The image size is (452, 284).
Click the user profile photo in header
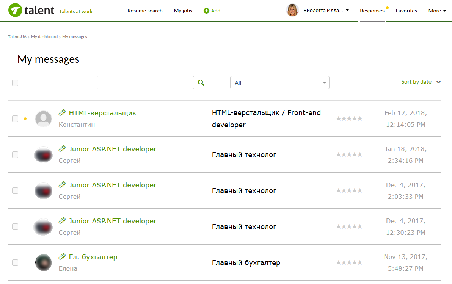click(292, 11)
